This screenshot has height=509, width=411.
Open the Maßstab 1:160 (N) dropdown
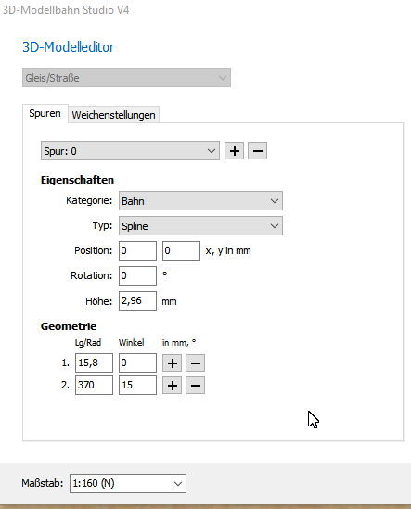(x=128, y=484)
